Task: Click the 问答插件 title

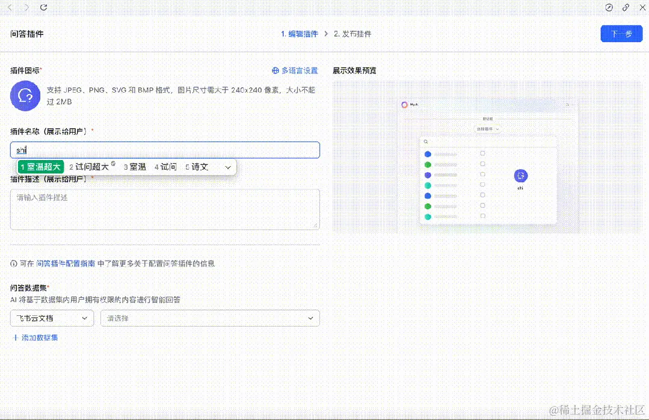Action: pos(27,34)
